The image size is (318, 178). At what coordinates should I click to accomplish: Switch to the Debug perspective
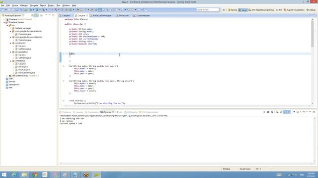point(311,10)
